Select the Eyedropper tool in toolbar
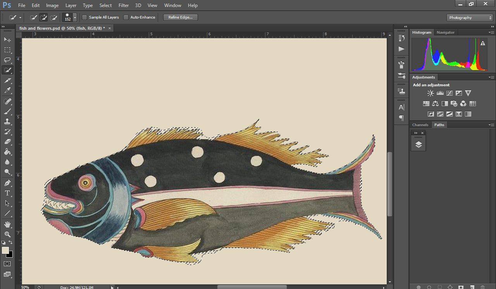This screenshot has width=496, height=289. pos(7,91)
